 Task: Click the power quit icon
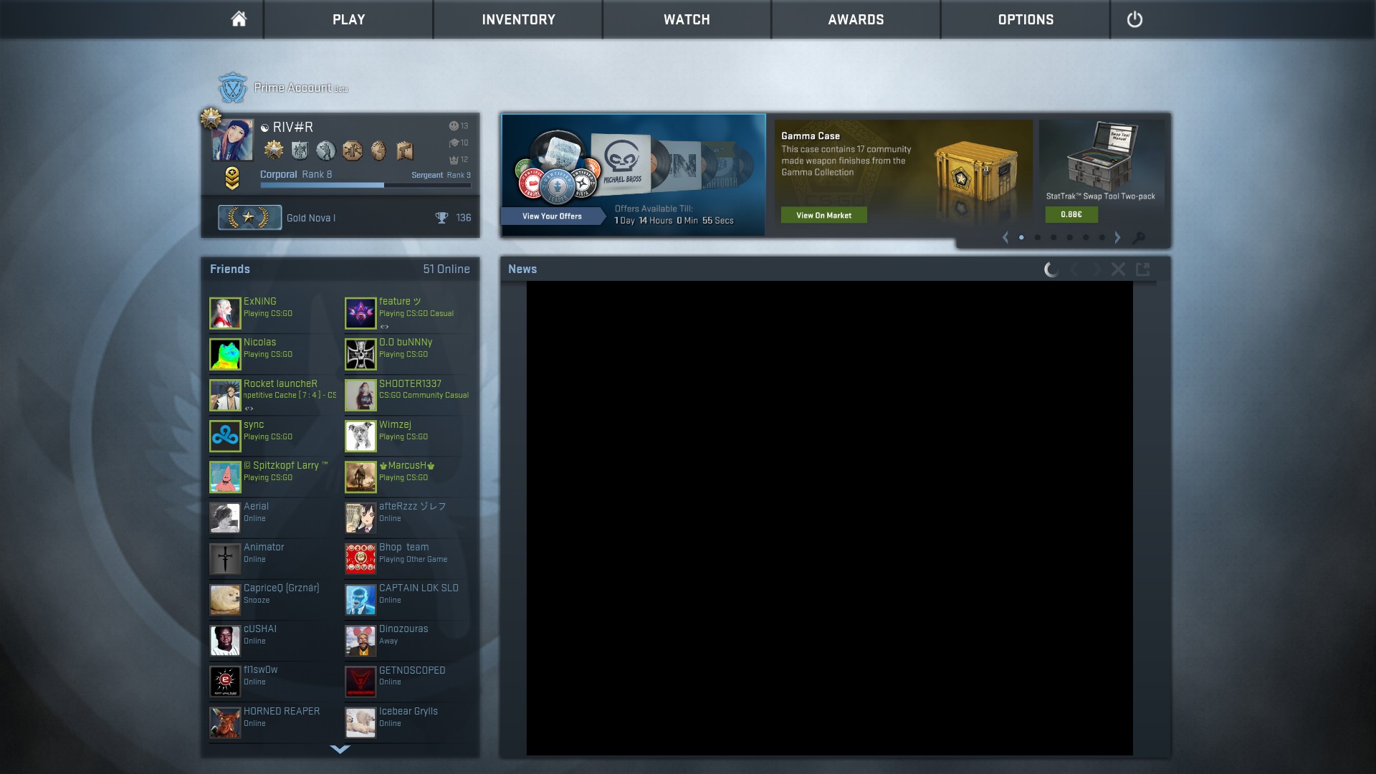click(1134, 19)
